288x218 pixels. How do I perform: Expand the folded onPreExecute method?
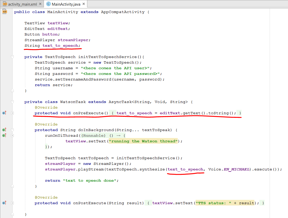12,113
